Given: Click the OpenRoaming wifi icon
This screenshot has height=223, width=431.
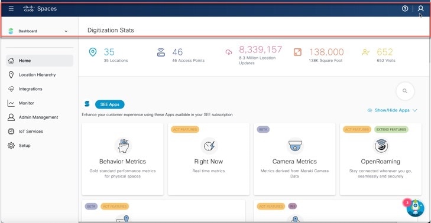Looking at the screenshot, I should [x=381, y=146].
